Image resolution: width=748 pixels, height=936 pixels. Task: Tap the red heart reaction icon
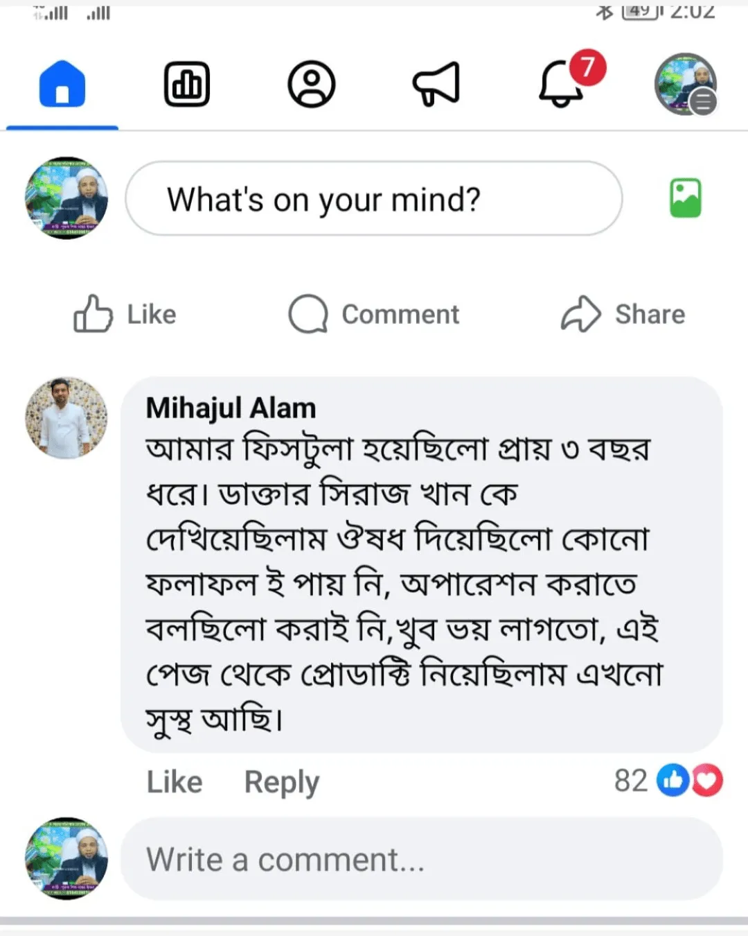click(x=706, y=781)
